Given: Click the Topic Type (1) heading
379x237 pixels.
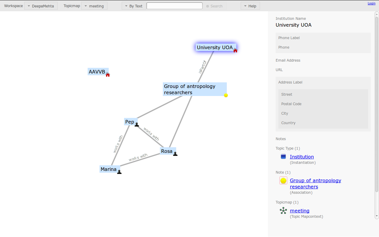Looking at the screenshot, I should click(x=288, y=148).
